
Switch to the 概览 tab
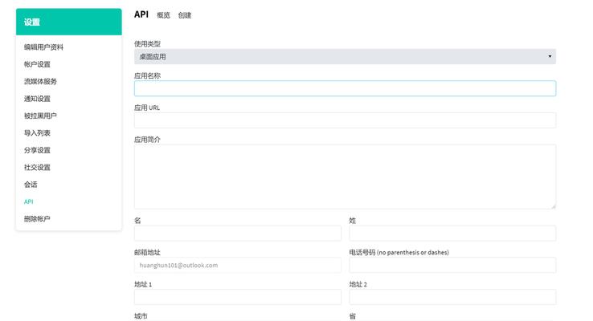[163, 15]
